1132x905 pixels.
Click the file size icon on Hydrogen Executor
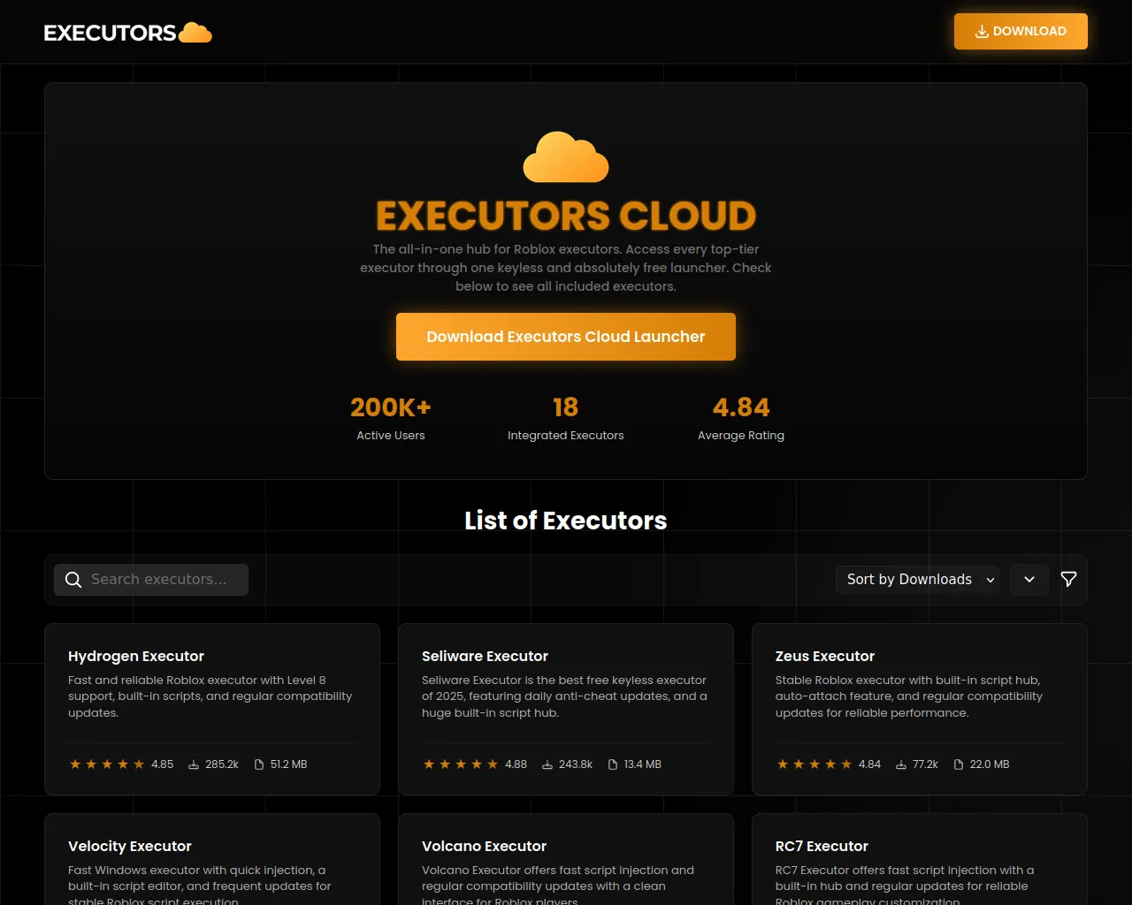[x=259, y=764]
